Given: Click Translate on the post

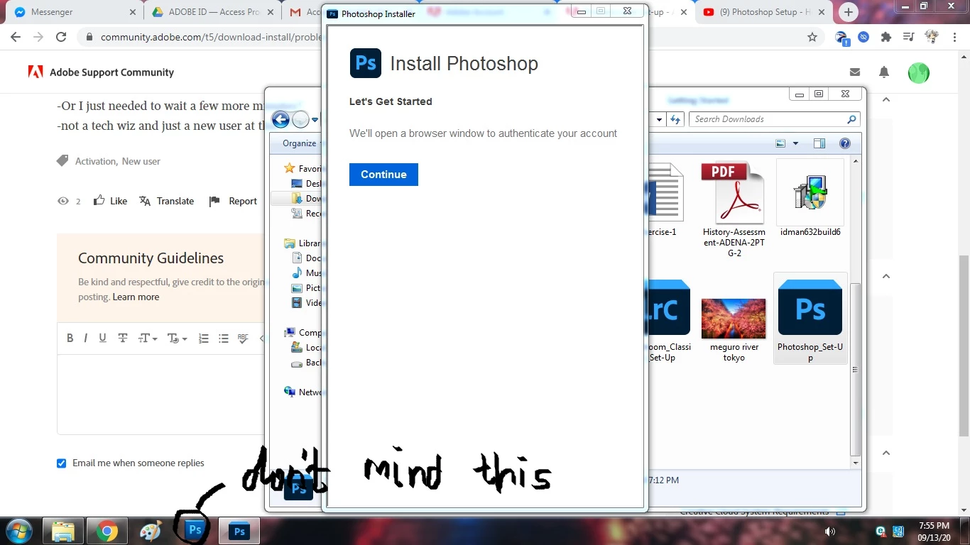Looking at the screenshot, I should point(167,201).
